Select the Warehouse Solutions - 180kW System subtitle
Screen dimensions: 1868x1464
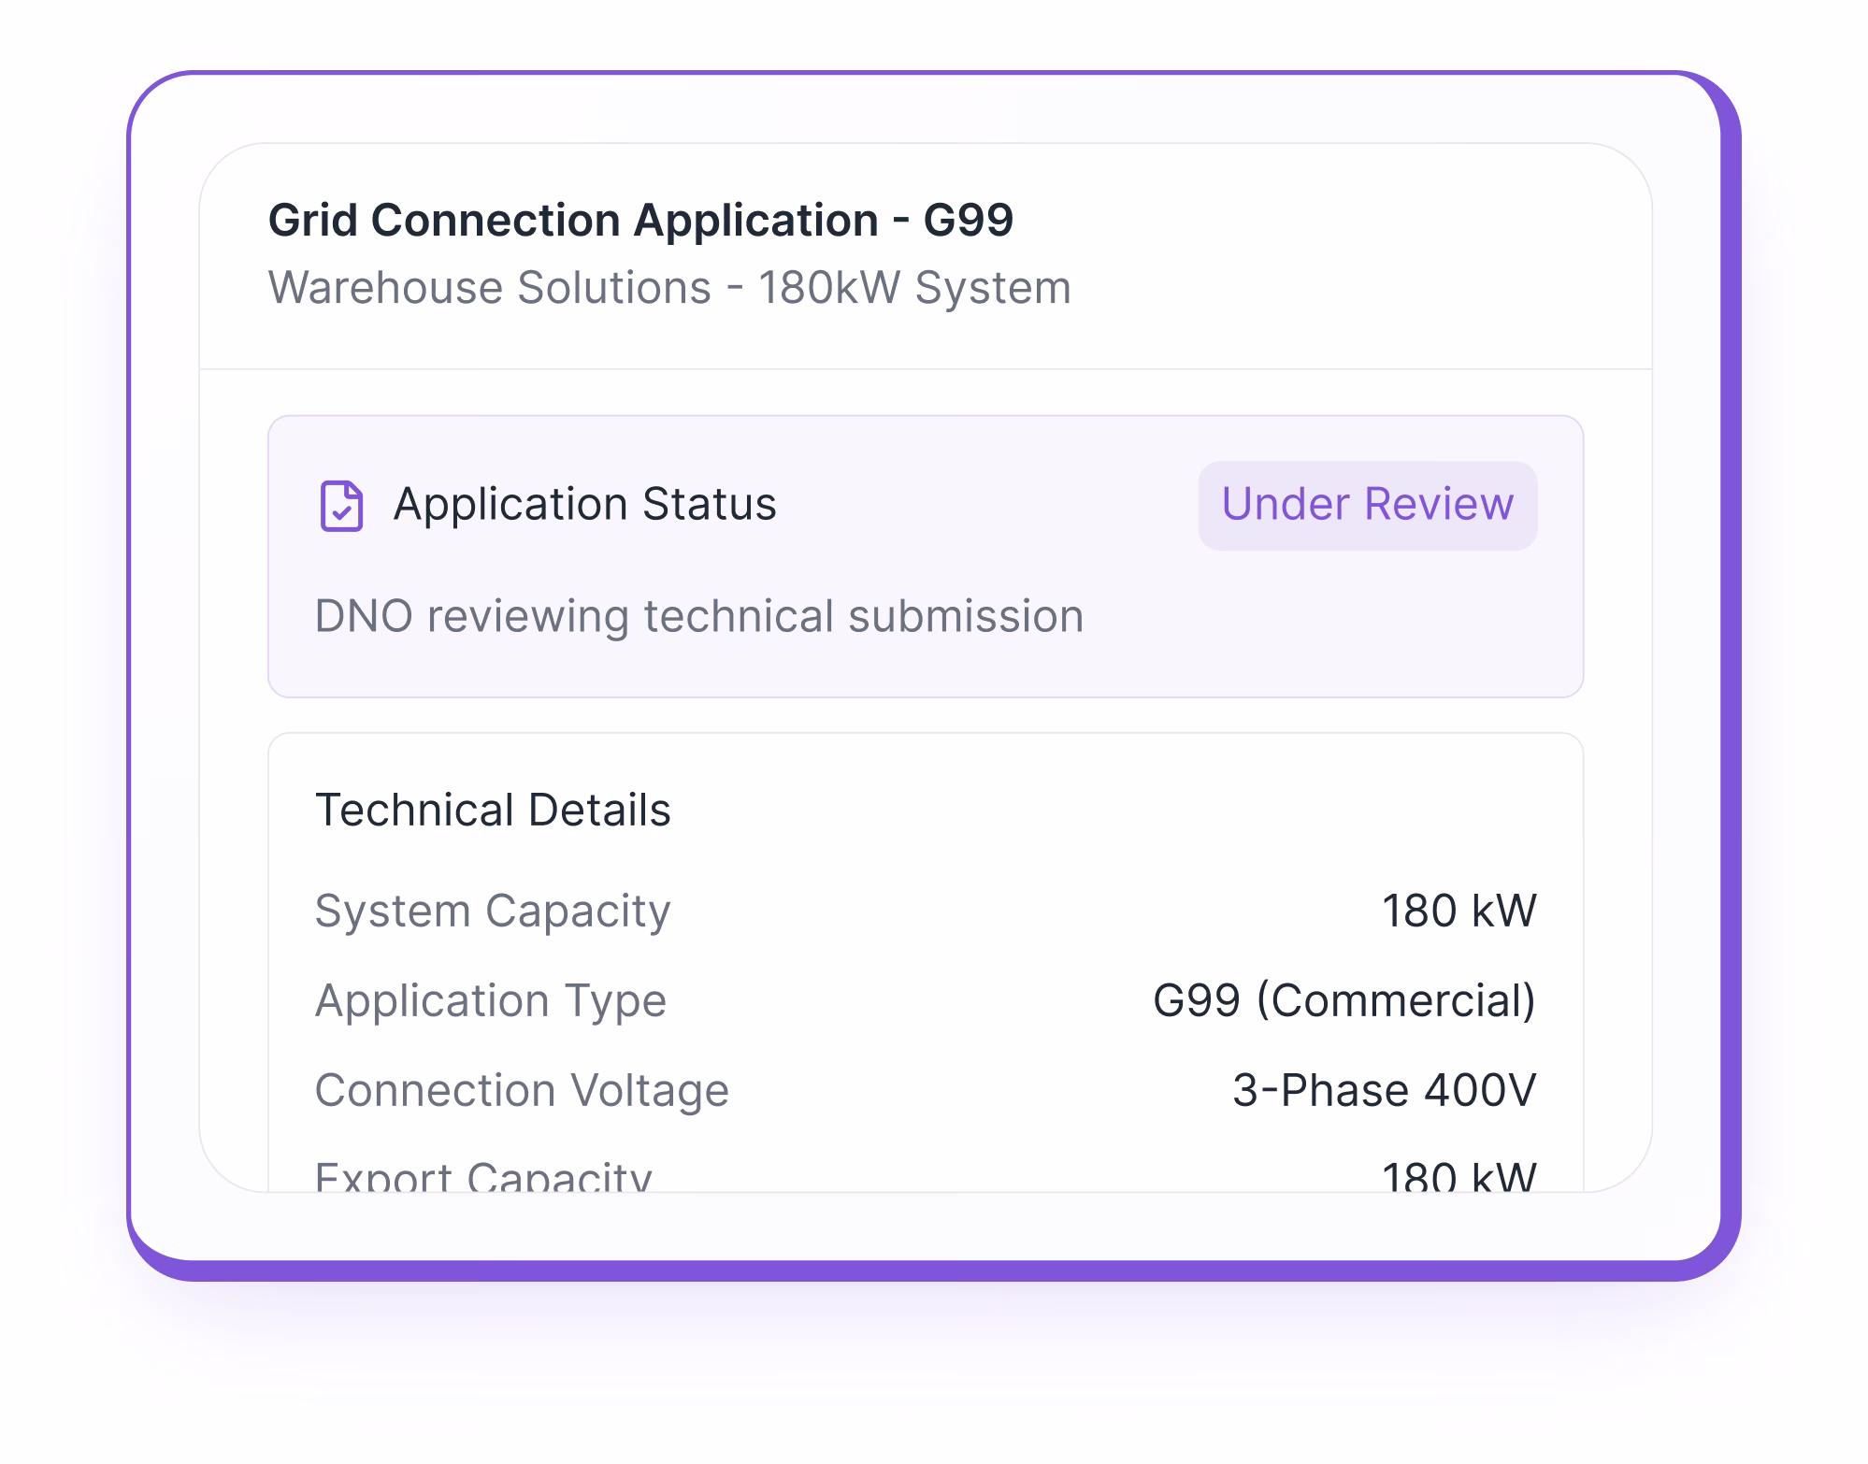coord(669,289)
